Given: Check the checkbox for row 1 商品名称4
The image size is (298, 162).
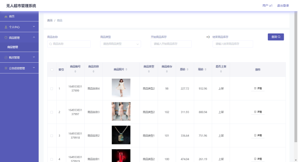Looking at the screenshot, I should (x=52, y=89).
